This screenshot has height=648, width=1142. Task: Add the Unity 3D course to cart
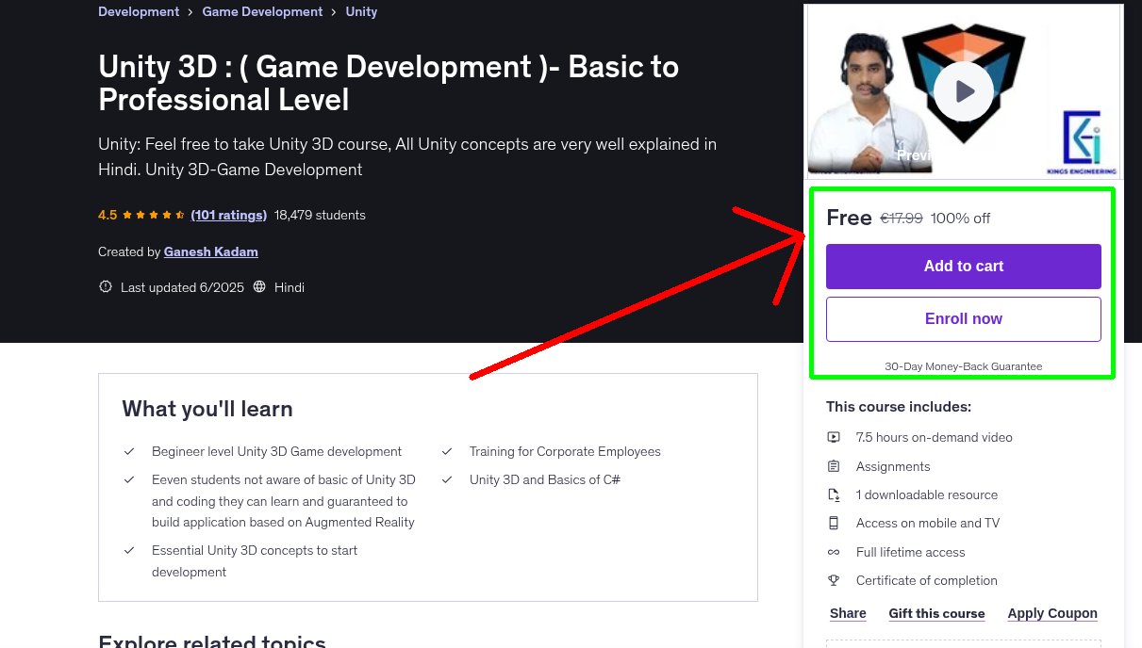(963, 267)
